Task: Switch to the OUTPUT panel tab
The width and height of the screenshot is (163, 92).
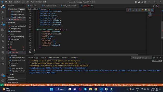Action: pyautogui.click(x=43, y=58)
